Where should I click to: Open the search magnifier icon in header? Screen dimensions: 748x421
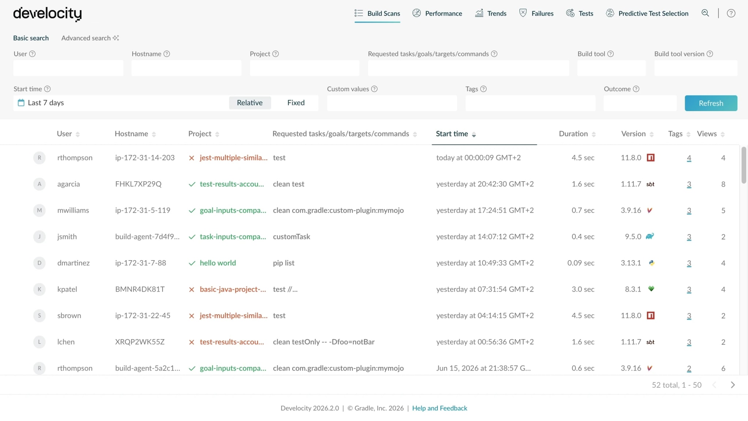[705, 13]
